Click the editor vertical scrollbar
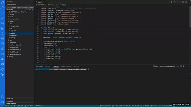This screenshot has width=191, height=107. tap(190, 16)
